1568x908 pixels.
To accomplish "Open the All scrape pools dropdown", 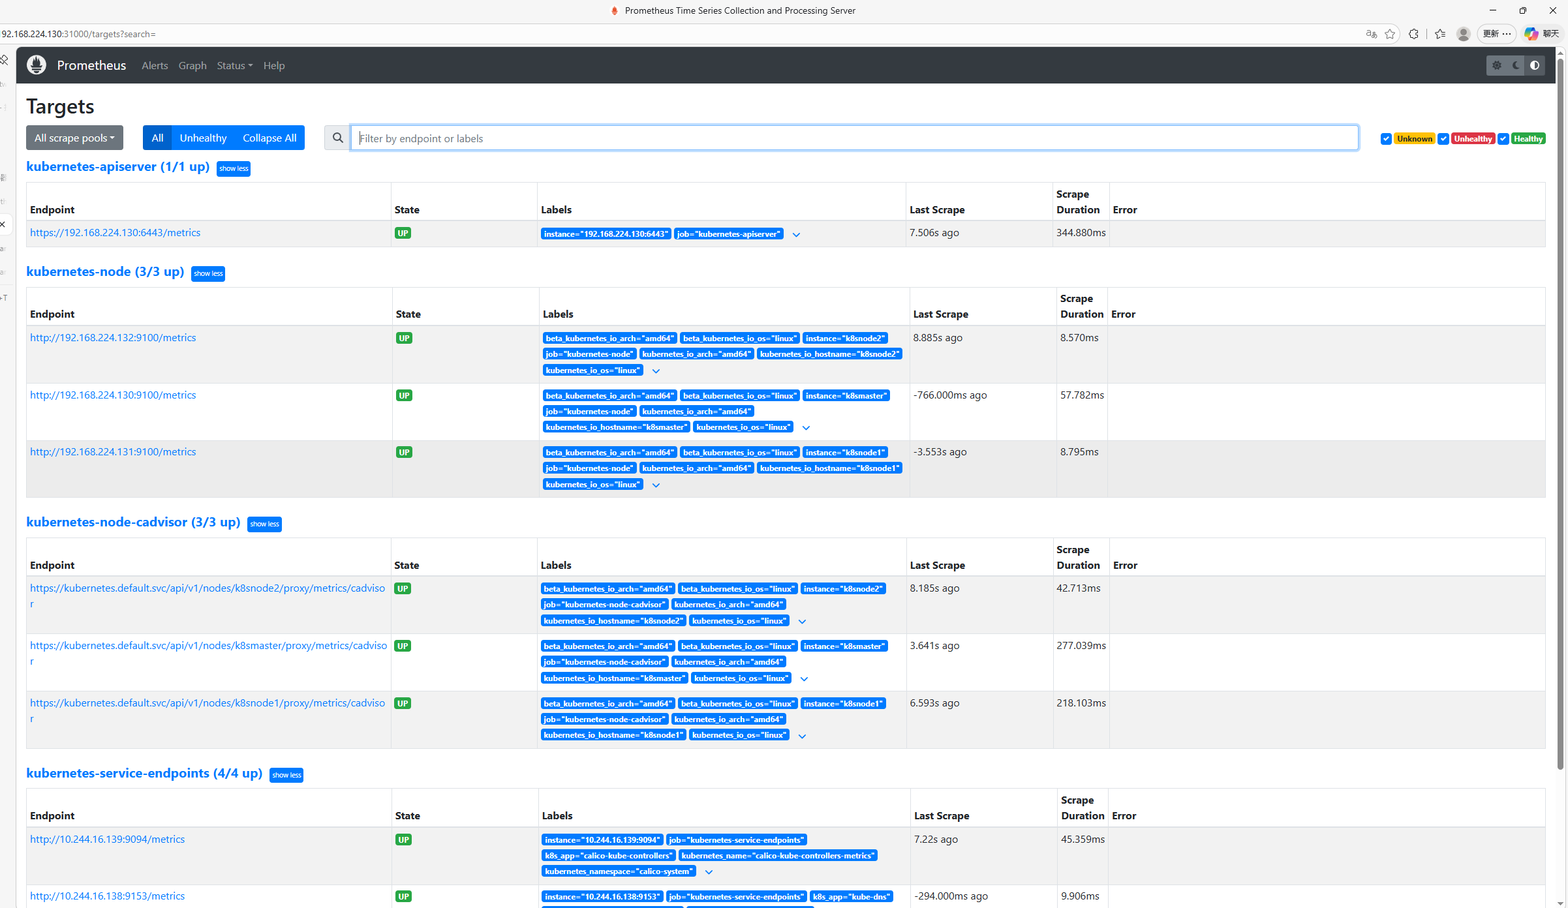I will [x=74, y=138].
